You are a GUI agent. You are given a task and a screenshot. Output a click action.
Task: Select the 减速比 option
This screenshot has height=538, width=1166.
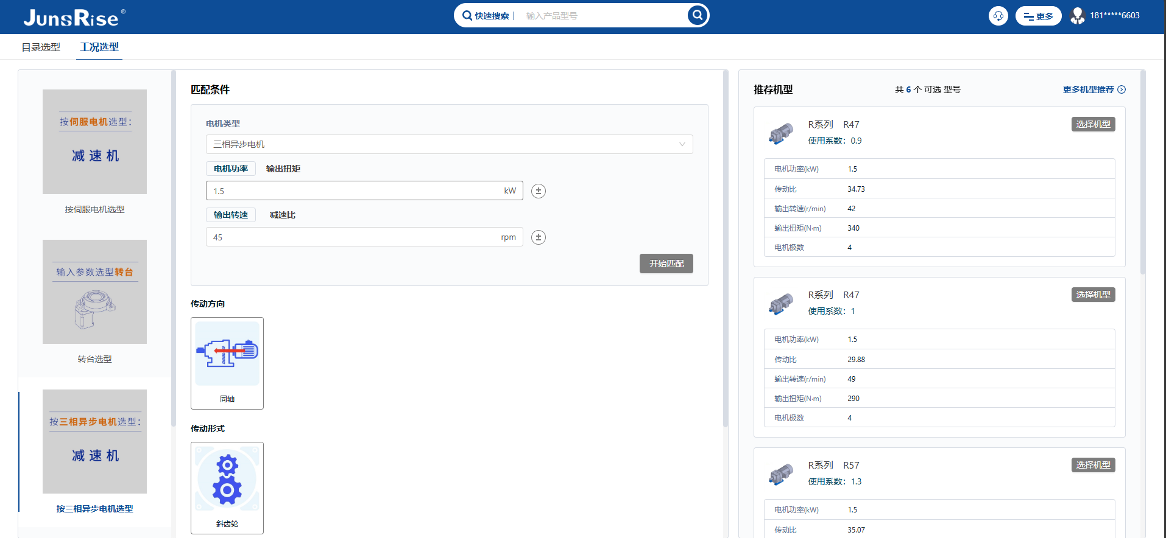click(283, 215)
